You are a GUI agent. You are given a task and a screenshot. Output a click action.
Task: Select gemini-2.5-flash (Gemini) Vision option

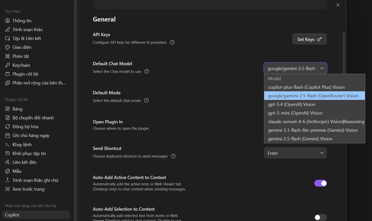[315, 139]
